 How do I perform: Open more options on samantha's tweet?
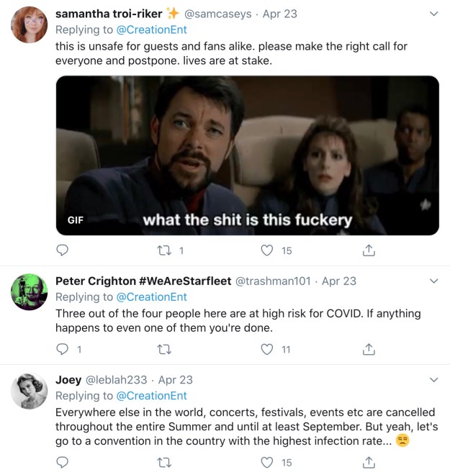pyautogui.click(x=433, y=14)
